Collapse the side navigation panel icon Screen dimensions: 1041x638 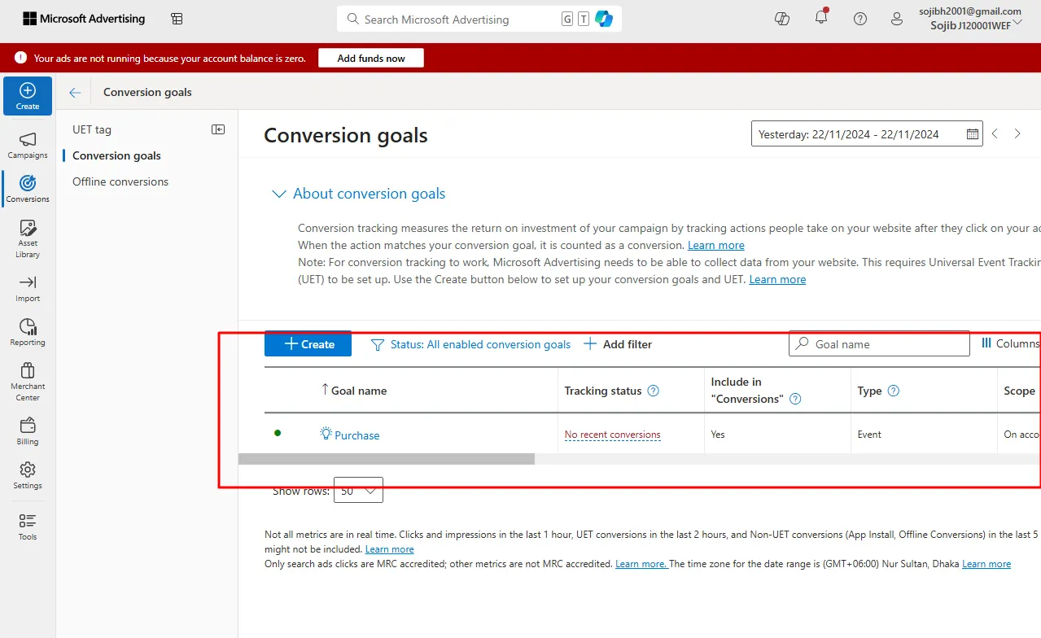click(x=218, y=129)
